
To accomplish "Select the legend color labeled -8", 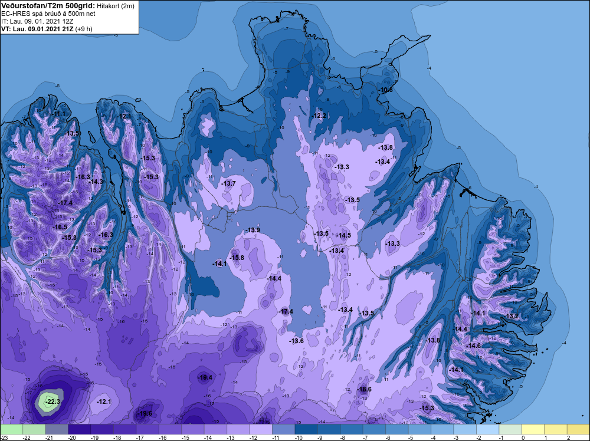I will pos(352,430).
